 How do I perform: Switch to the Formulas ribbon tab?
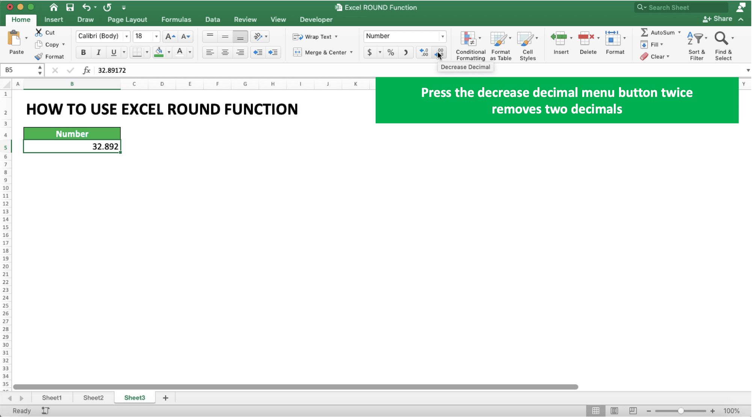coord(176,20)
